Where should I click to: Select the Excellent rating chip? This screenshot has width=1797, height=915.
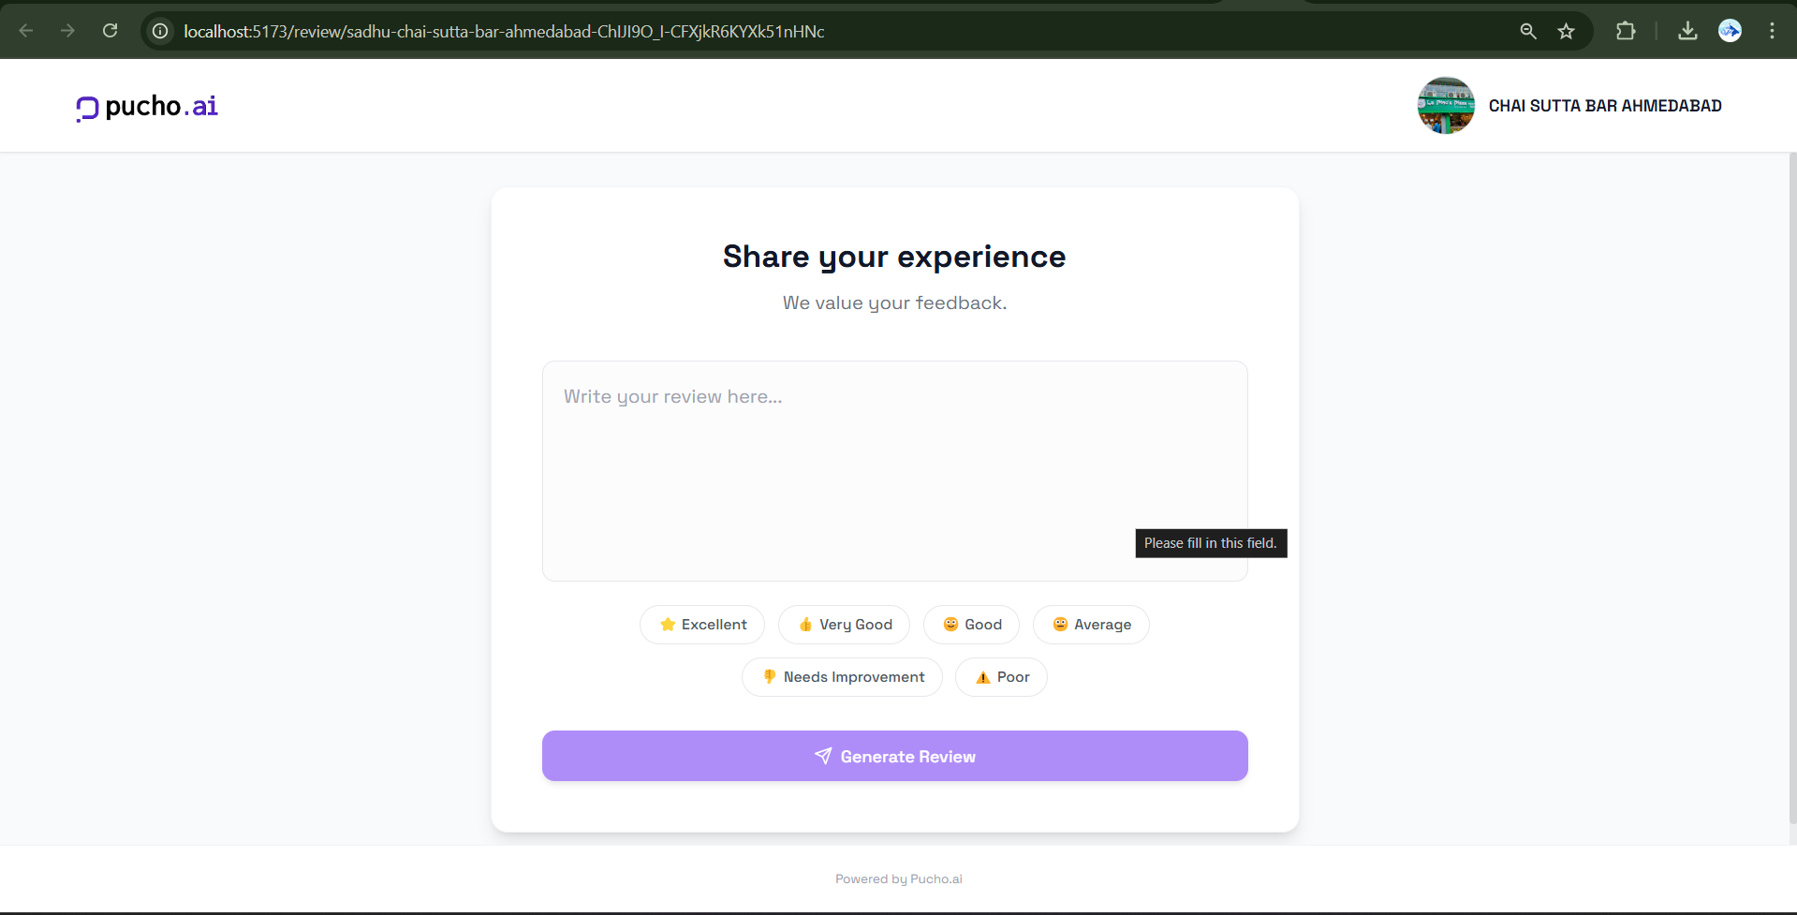coord(702,625)
